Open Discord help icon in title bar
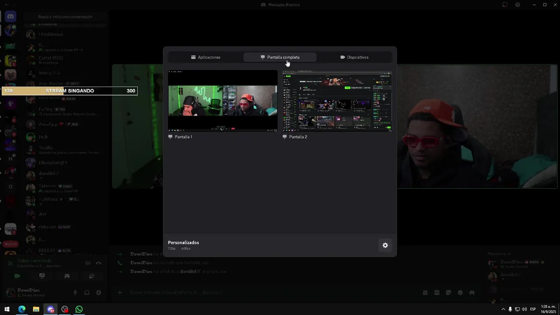 click(x=518, y=4)
